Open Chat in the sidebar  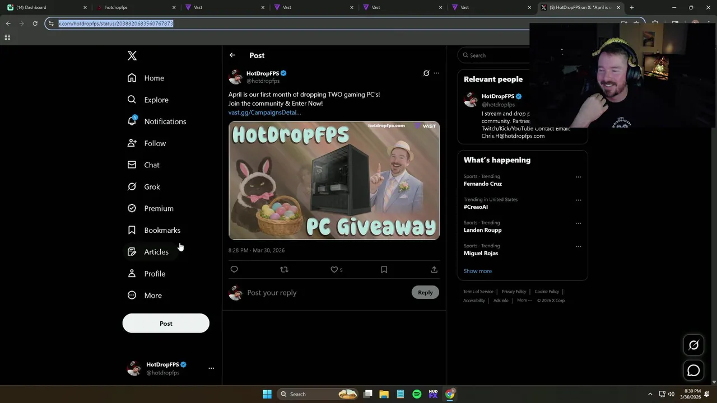point(143,165)
